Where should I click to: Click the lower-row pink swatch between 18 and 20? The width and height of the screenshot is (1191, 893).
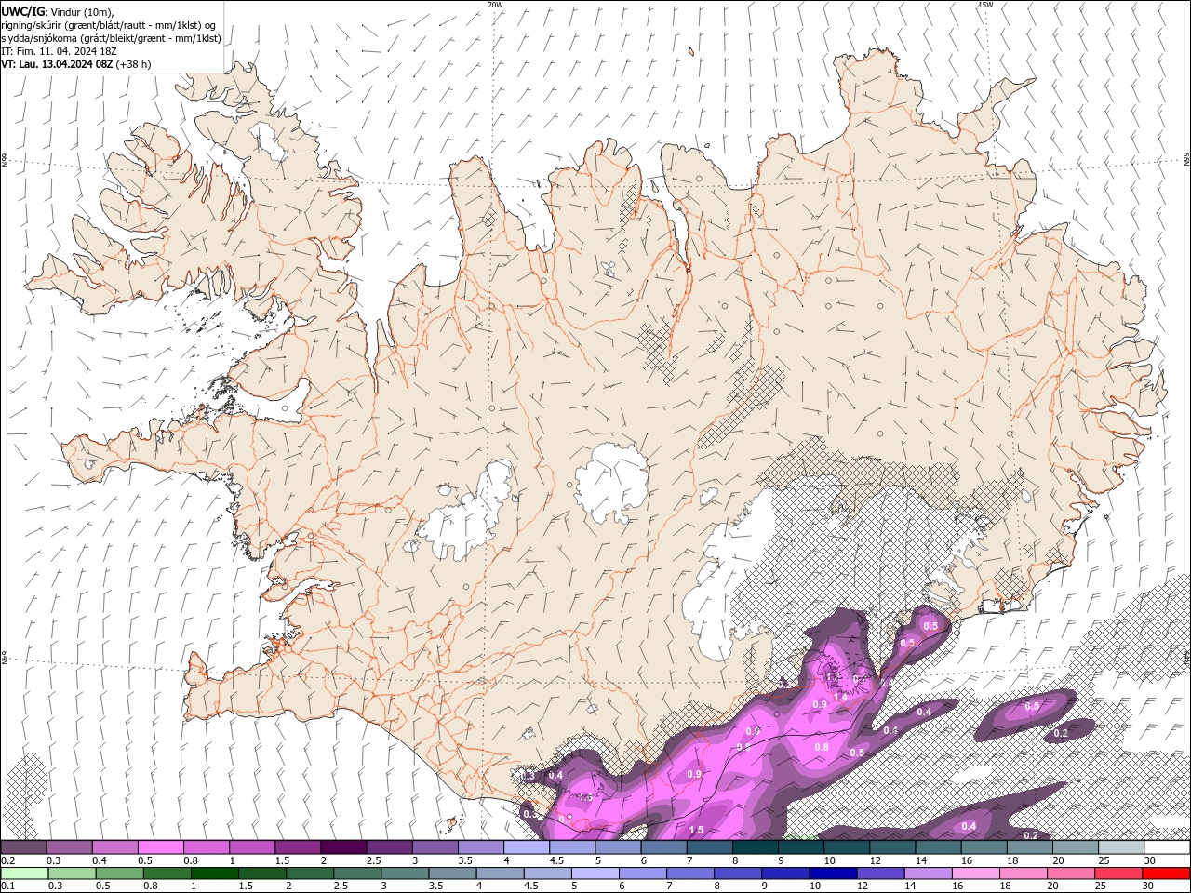tap(1022, 873)
